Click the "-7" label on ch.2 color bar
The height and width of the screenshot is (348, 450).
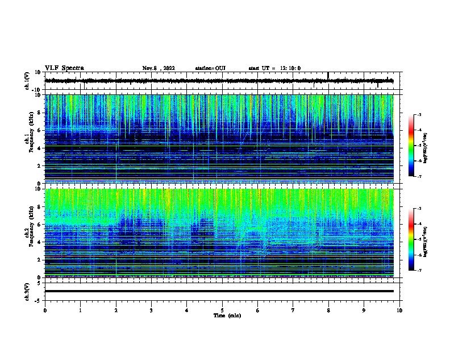[419, 271]
